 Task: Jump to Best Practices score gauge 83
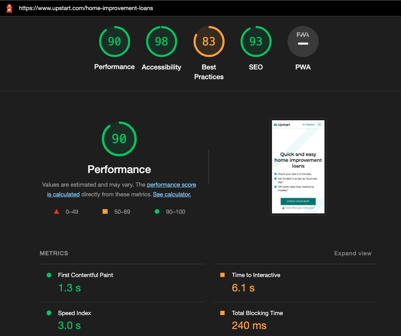coord(209,42)
